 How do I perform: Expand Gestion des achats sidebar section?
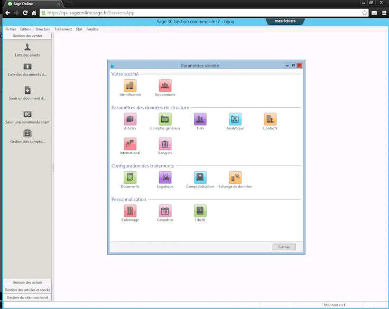(27, 282)
